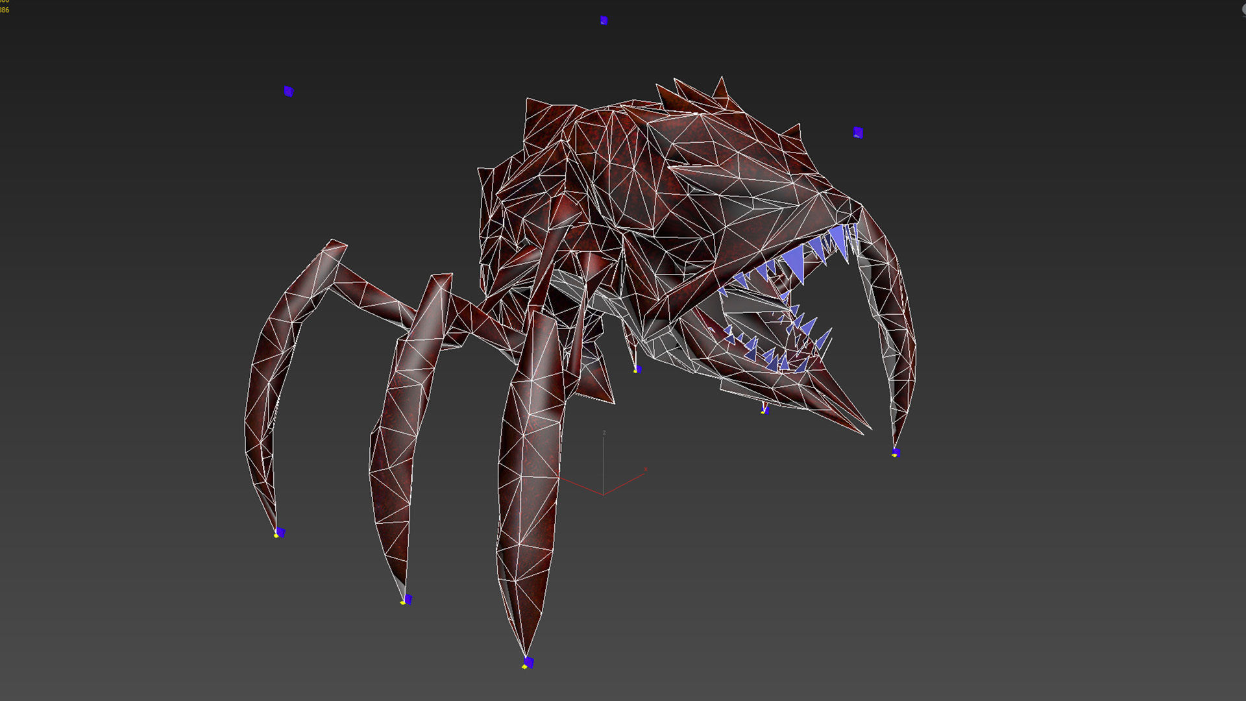The image size is (1246, 701).
Task: Select the small blue helper just under the lower jaw
Action: pos(765,410)
